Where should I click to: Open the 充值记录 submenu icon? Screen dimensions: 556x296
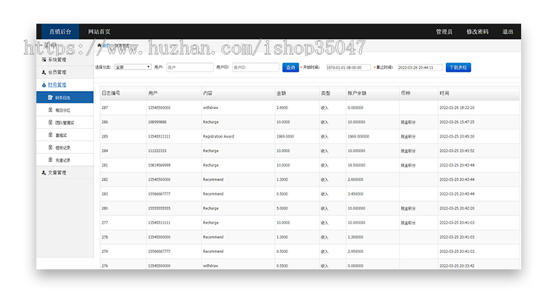click(50, 160)
